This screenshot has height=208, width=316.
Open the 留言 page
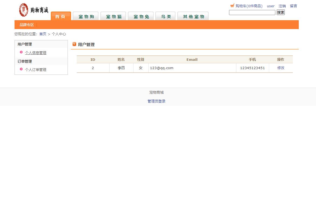click(293, 6)
